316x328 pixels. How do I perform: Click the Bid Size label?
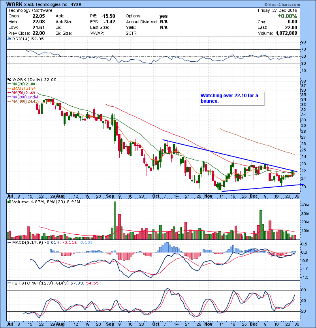tap(64, 33)
